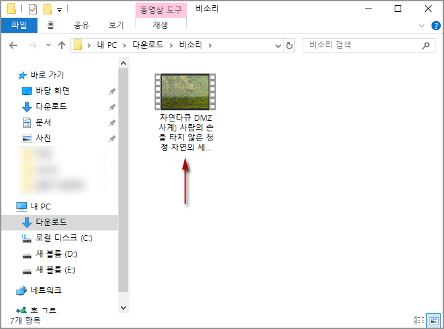Screen dimensions: 444x329
Task: Expand the chevron after 내 PC breadcrumb
Action: point(124,45)
